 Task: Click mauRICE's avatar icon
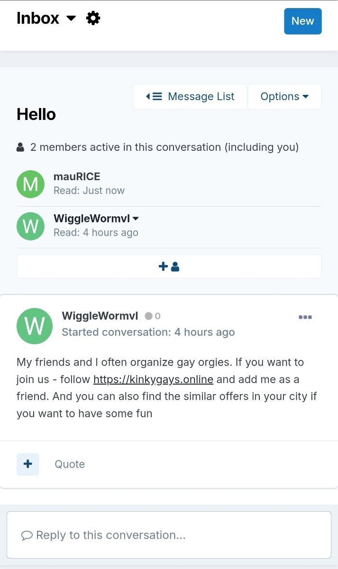(30, 184)
